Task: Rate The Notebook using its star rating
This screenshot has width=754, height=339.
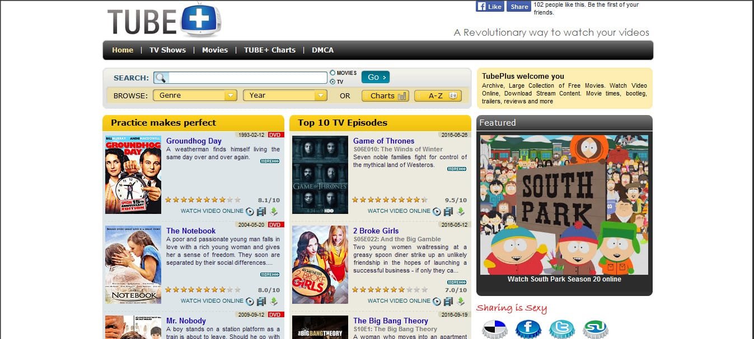Action: pyautogui.click(x=203, y=290)
